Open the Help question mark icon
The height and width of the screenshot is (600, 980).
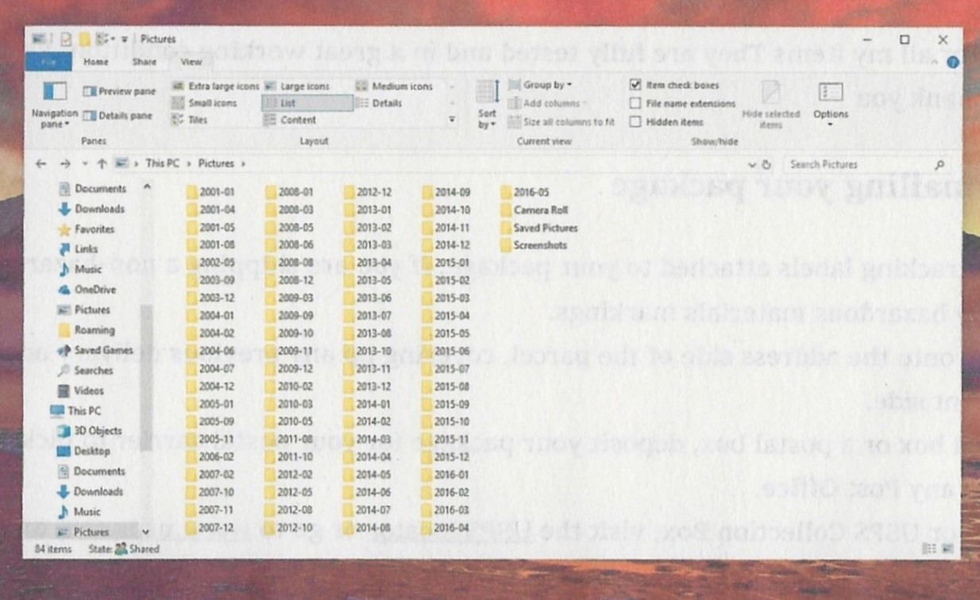click(x=952, y=62)
